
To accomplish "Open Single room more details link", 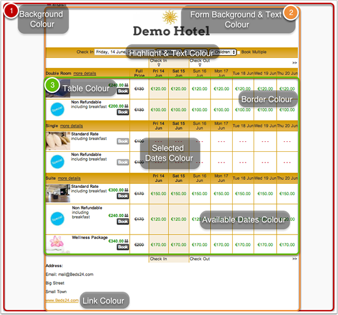I will click(72, 126).
